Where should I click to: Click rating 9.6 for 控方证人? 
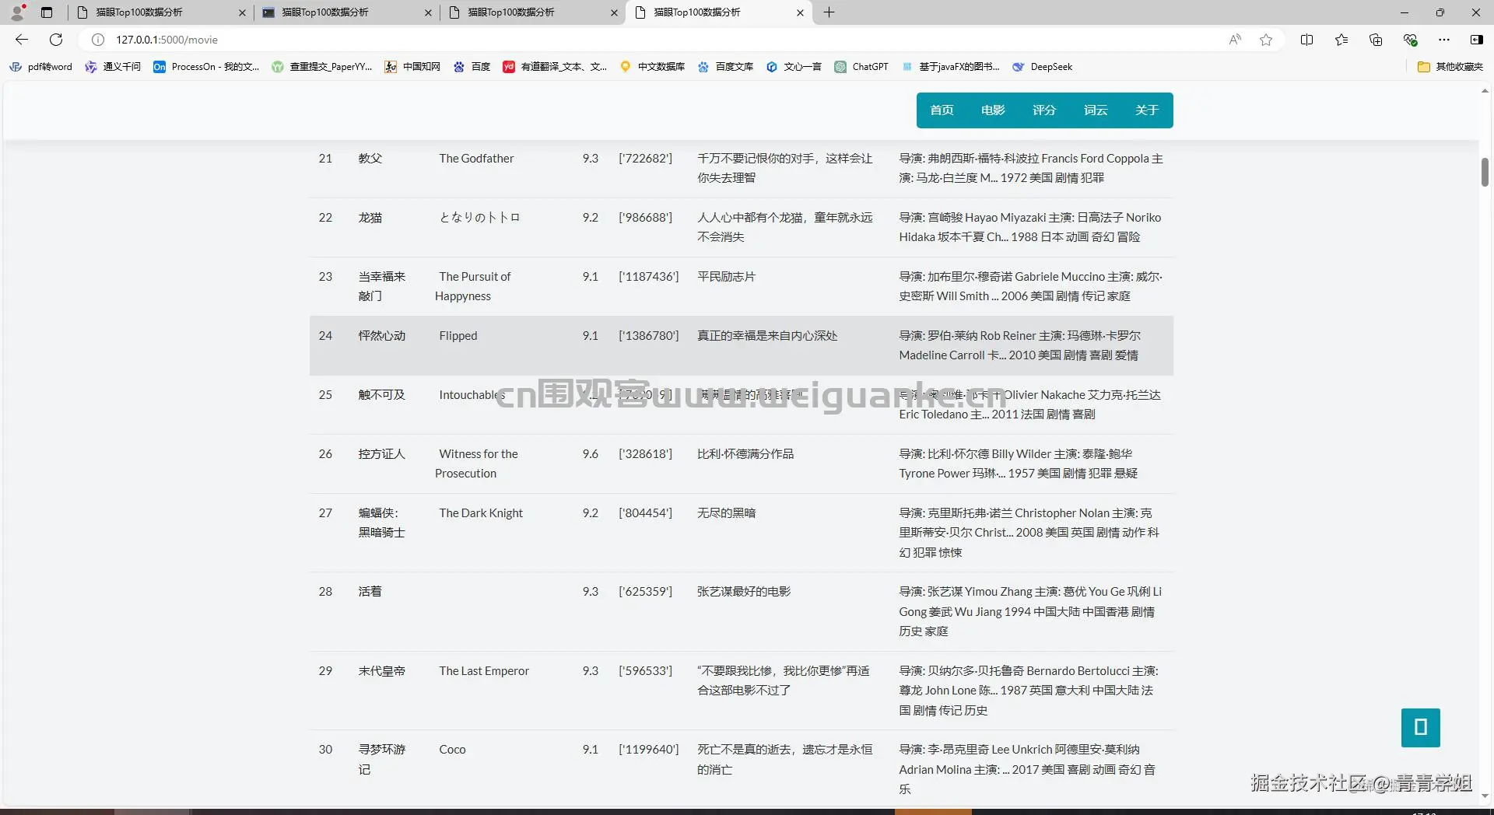point(591,454)
